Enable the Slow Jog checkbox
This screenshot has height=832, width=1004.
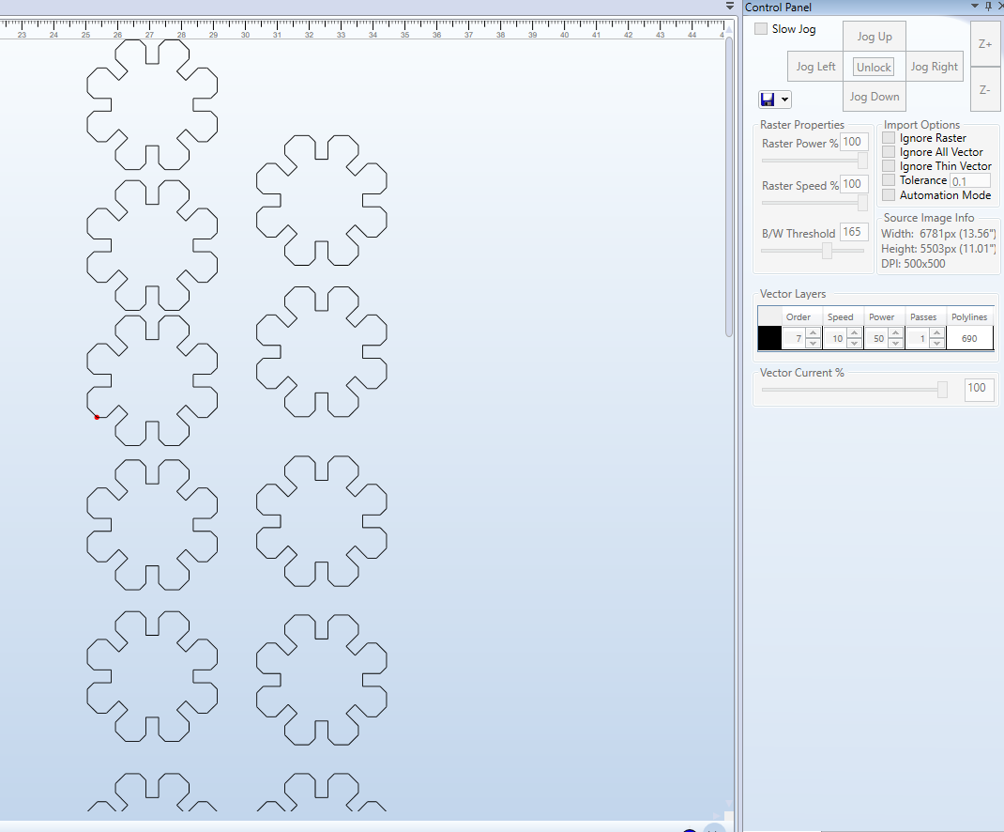[761, 29]
